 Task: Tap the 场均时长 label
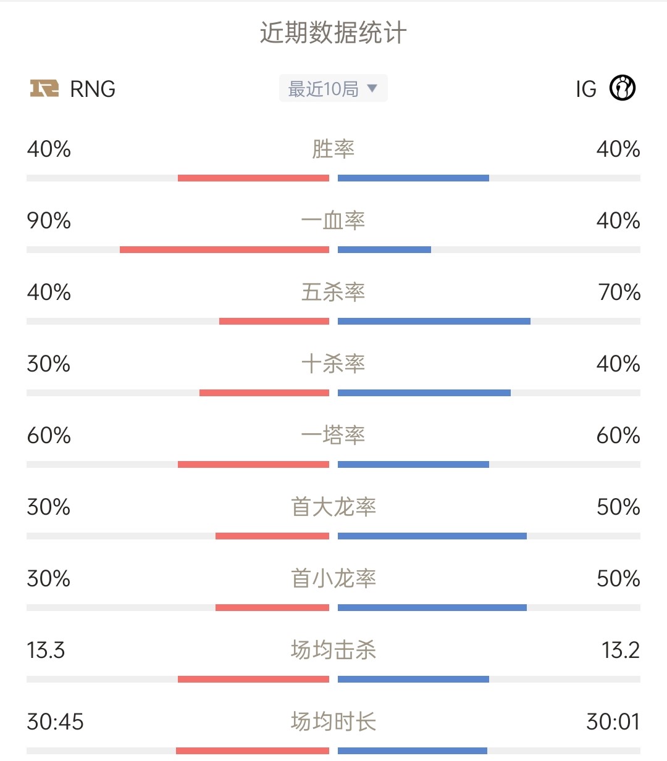(333, 721)
